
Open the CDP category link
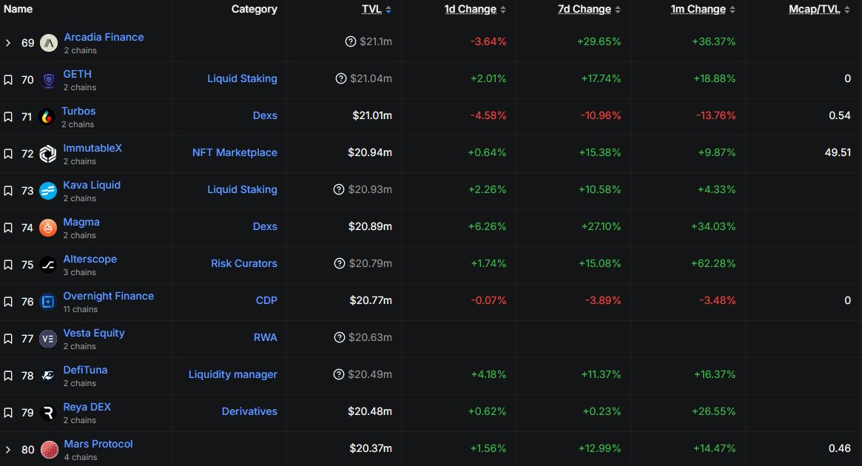point(266,300)
